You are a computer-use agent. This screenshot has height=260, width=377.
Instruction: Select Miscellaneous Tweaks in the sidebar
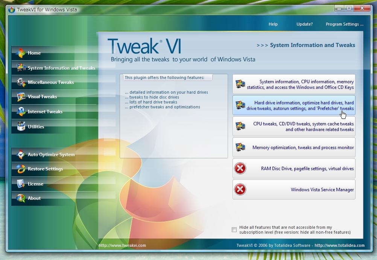[x=54, y=82]
